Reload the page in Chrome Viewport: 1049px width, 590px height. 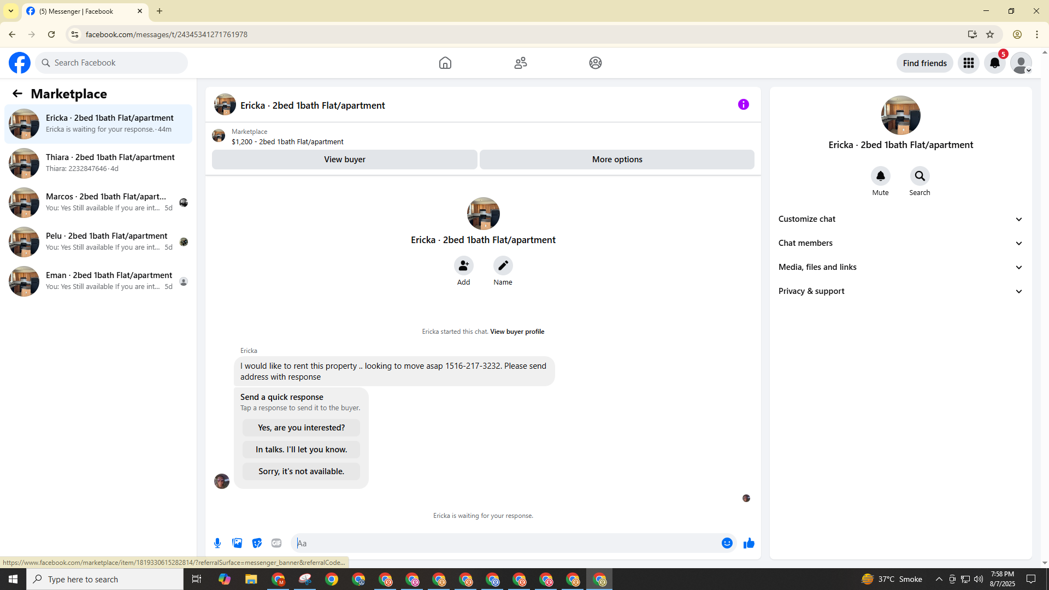click(x=51, y=34)
